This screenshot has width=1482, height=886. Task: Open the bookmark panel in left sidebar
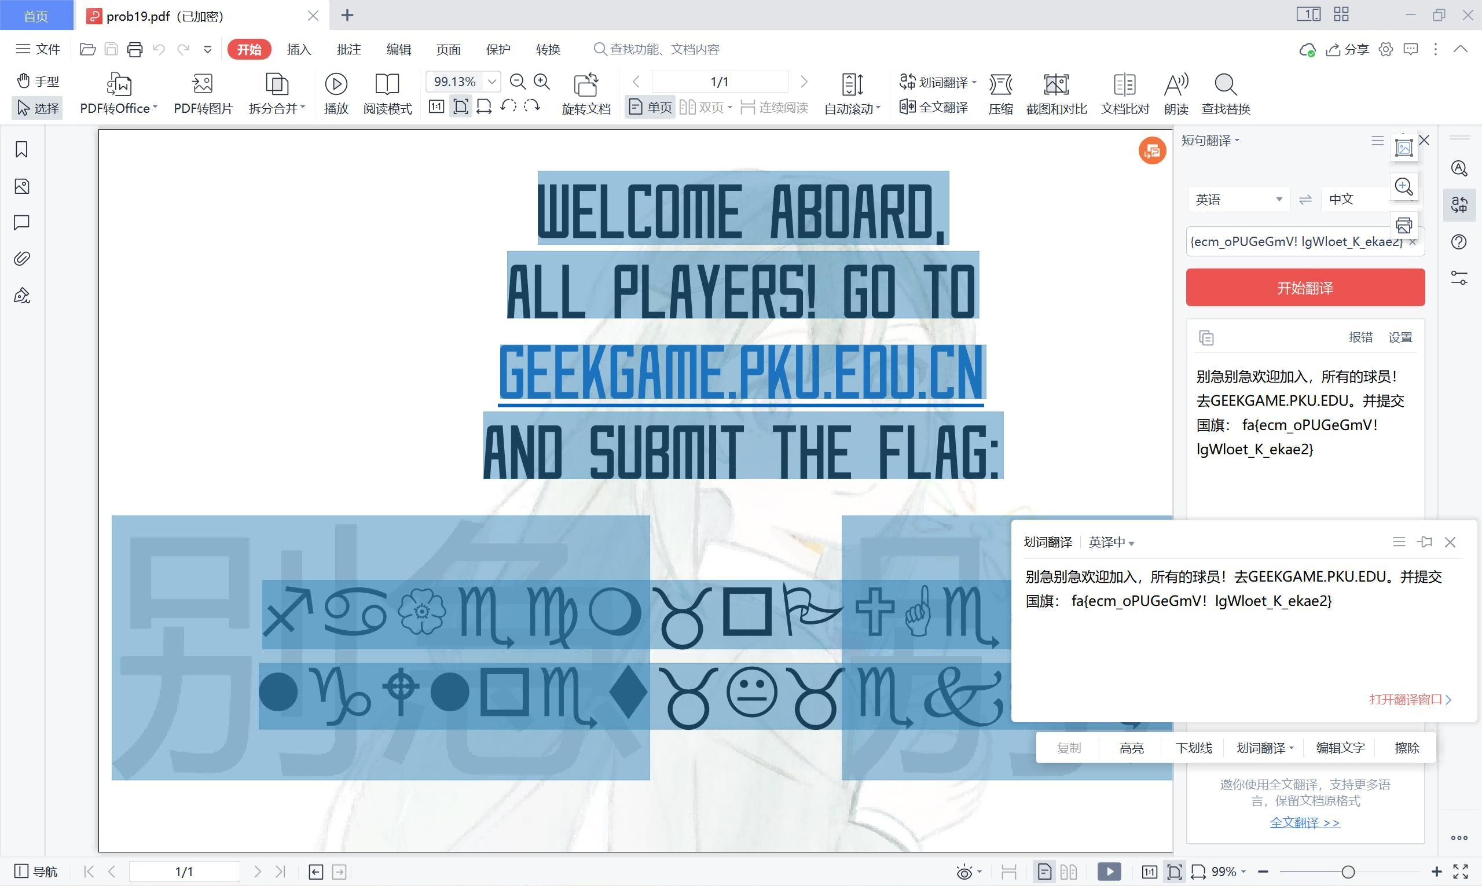coord(21,149)
